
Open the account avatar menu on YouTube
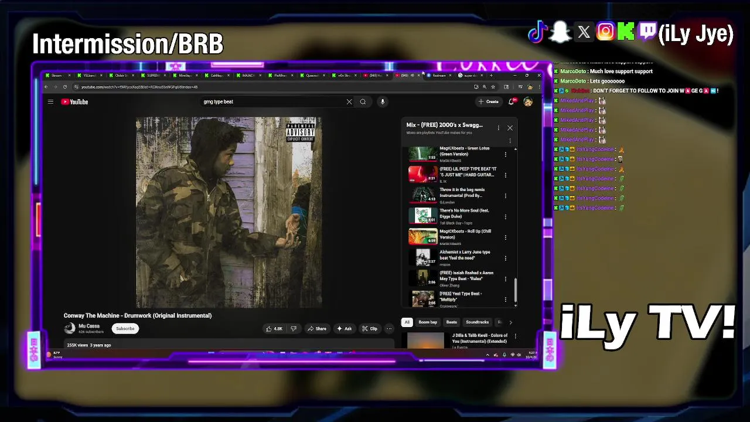pyautogui.click(x=528, y=102)
